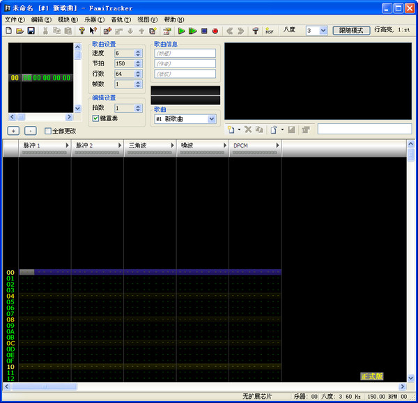Click the Stop playback square icon
This screenshot has width=418, height=403.
[204, 31]
